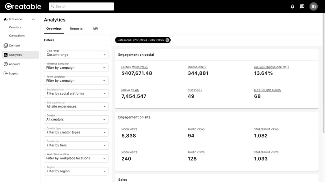Click the 5,838 video views value
The height and width of the screenshot is (182, 325).
[x=129, y=136]
